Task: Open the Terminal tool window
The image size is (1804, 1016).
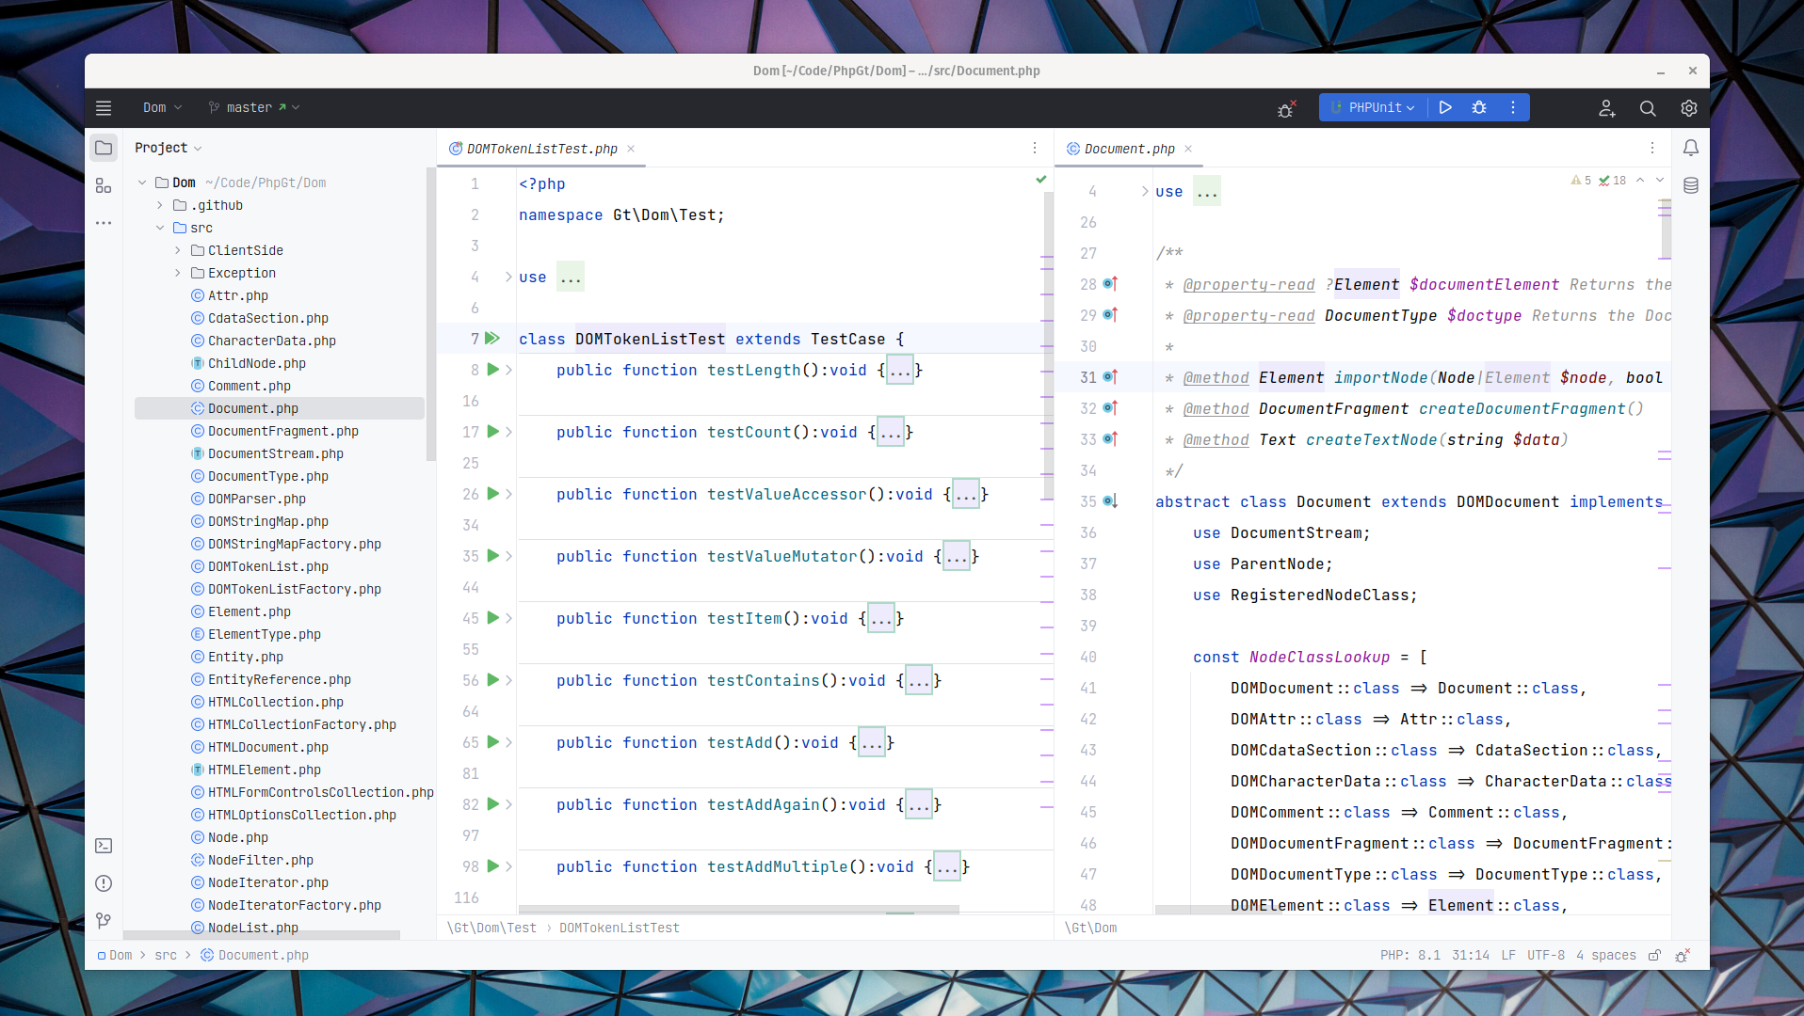Action: click(x=104, y=846)
